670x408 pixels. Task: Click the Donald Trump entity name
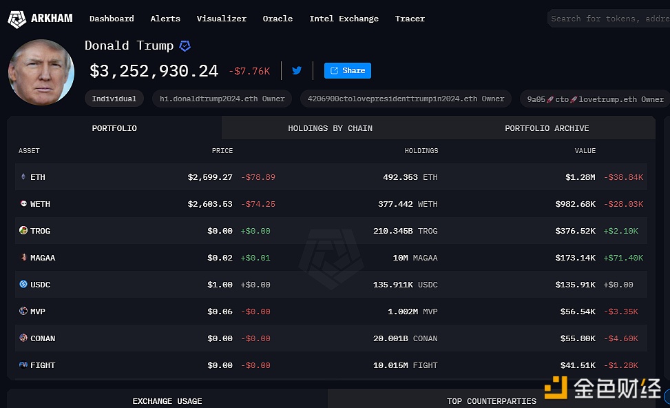pos(129,45)
